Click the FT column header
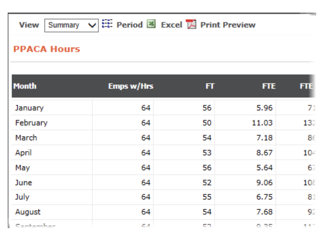Screen dimensions: 333x240 (x=210, y=86)
